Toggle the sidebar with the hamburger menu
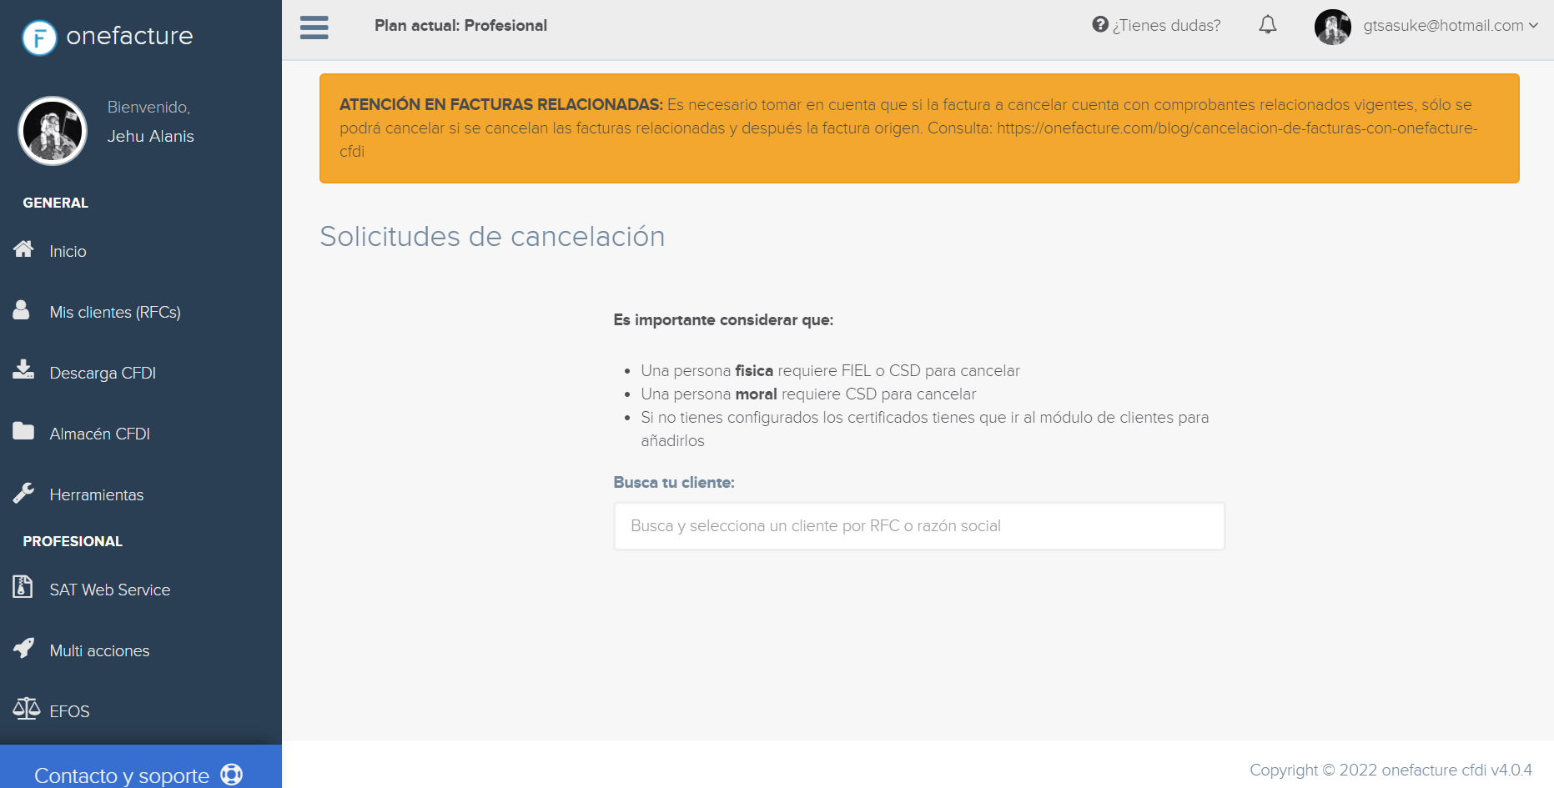 click(314, 27)
